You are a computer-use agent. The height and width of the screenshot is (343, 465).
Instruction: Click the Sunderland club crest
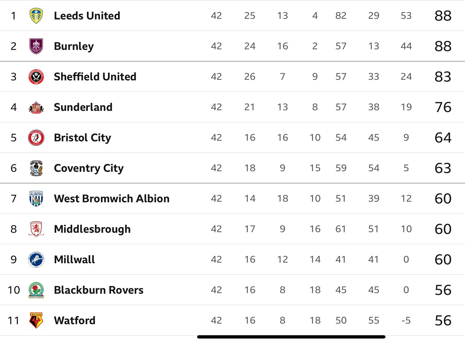tap(36, 107)
